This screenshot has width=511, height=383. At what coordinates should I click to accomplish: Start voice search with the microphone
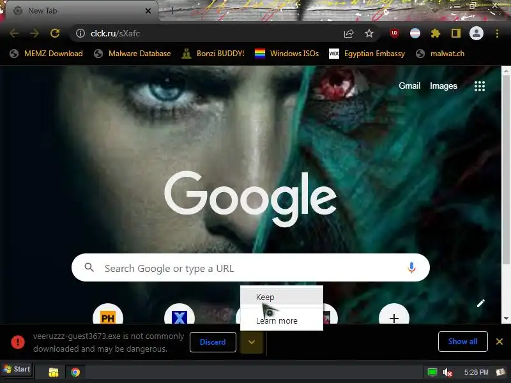click(411, 267)
